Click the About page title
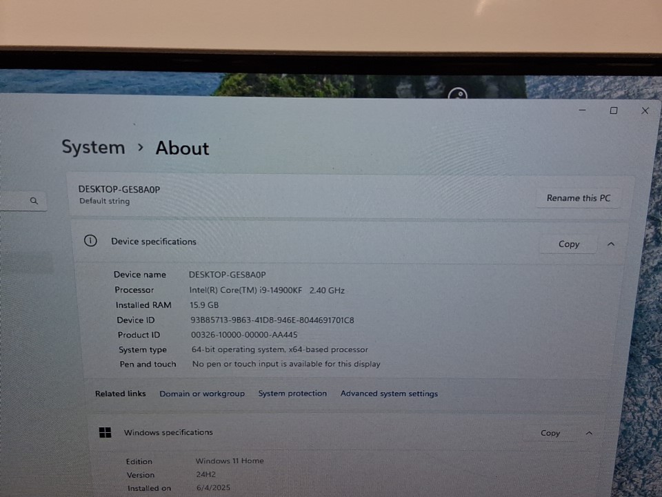Image resolution: width=662 pixels, height=497 pixels. [182, 148]
